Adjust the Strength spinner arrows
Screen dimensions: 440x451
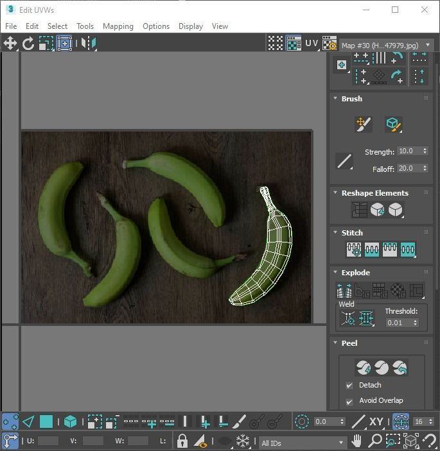pos(425,151)
